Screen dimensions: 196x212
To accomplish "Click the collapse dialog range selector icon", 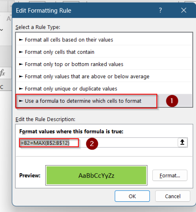I will click(x=182, y=142).
